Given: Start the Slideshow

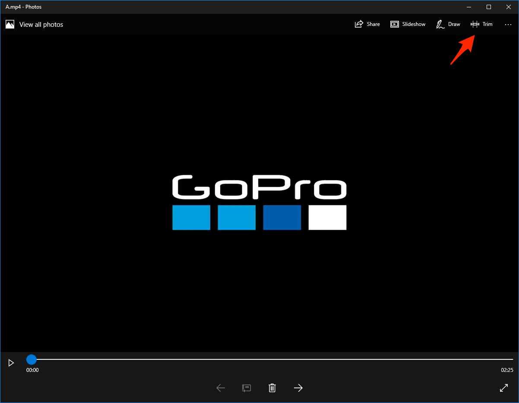Looking at the screenshot, I should [408, 24].
